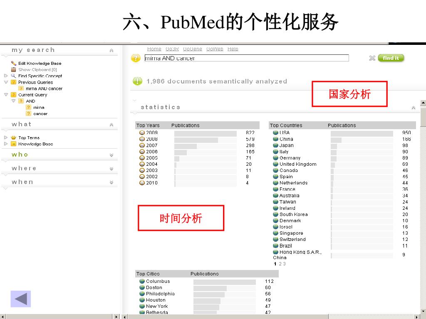The height and width of the screenshot is (319, 426).
Task: Click the Edit Knowledge Base pencil icon
Action: [x=14, y=63]
